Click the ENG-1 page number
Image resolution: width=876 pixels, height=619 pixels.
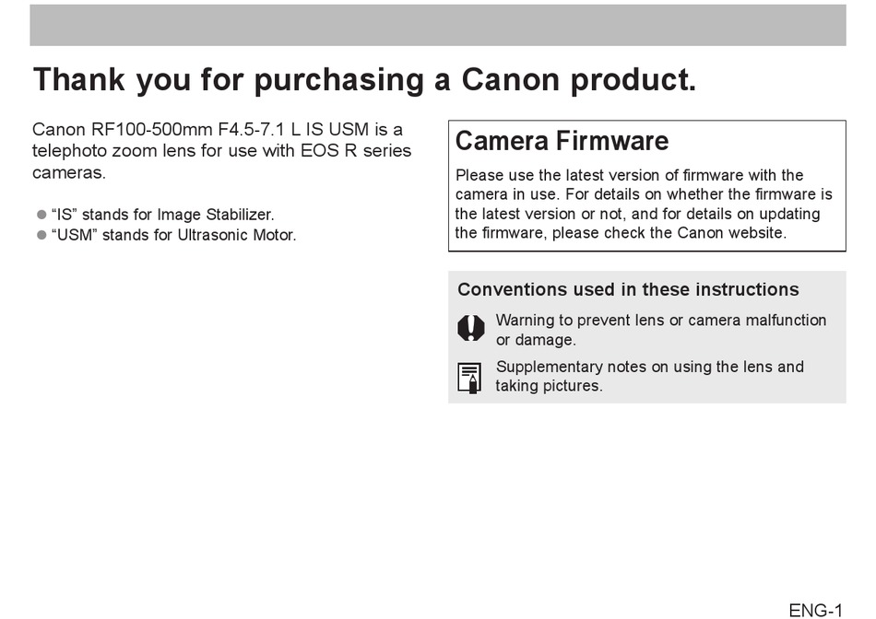(815, 609)
